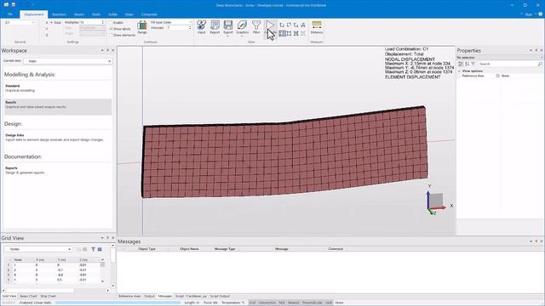Switch to the Composite ribbon tab
Screen dimensions: 545x306
149,14
